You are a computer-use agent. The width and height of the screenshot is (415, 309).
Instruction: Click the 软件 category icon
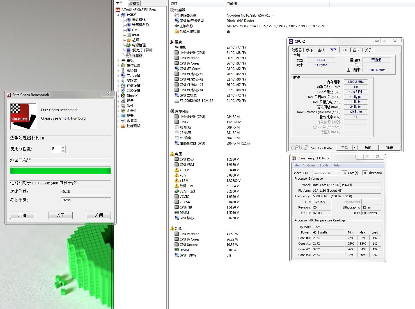coord(123,106)
